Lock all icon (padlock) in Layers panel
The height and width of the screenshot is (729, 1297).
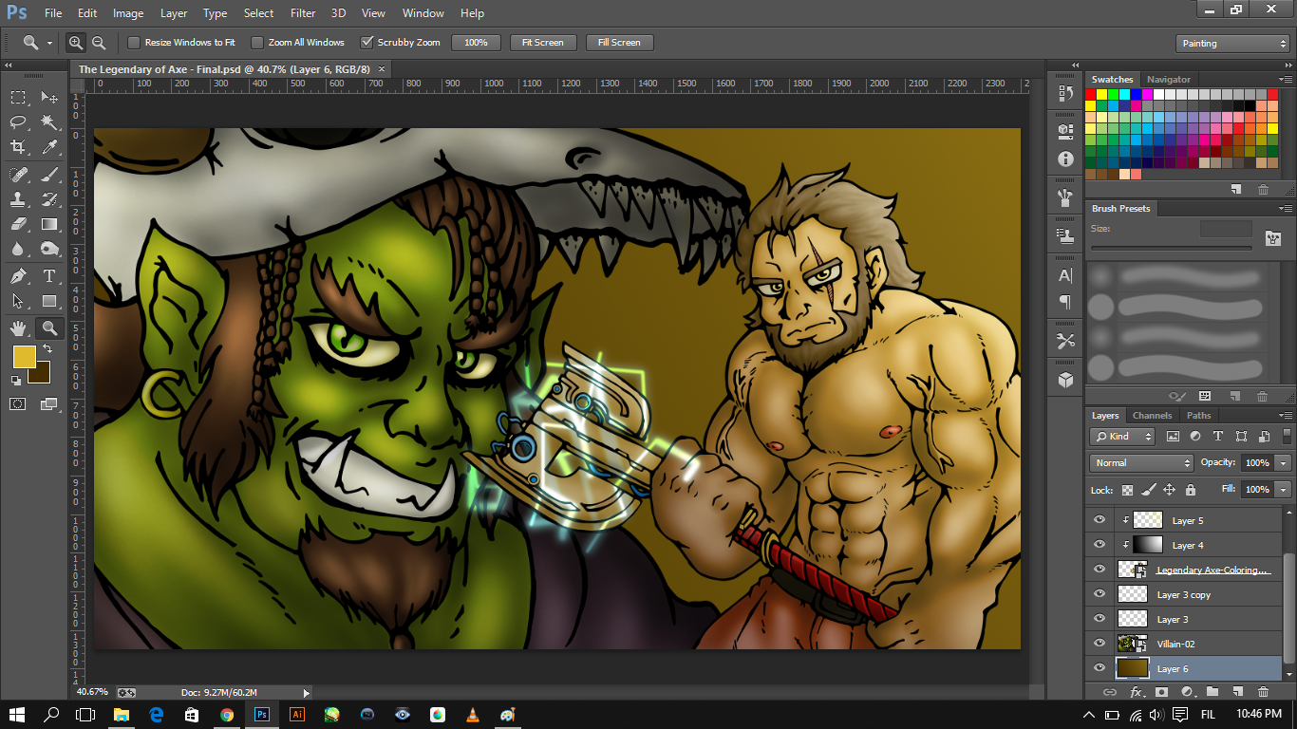[x=1191, y=490]
